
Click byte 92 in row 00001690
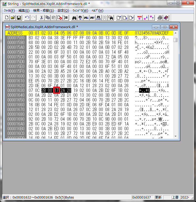tap(31, 119)
